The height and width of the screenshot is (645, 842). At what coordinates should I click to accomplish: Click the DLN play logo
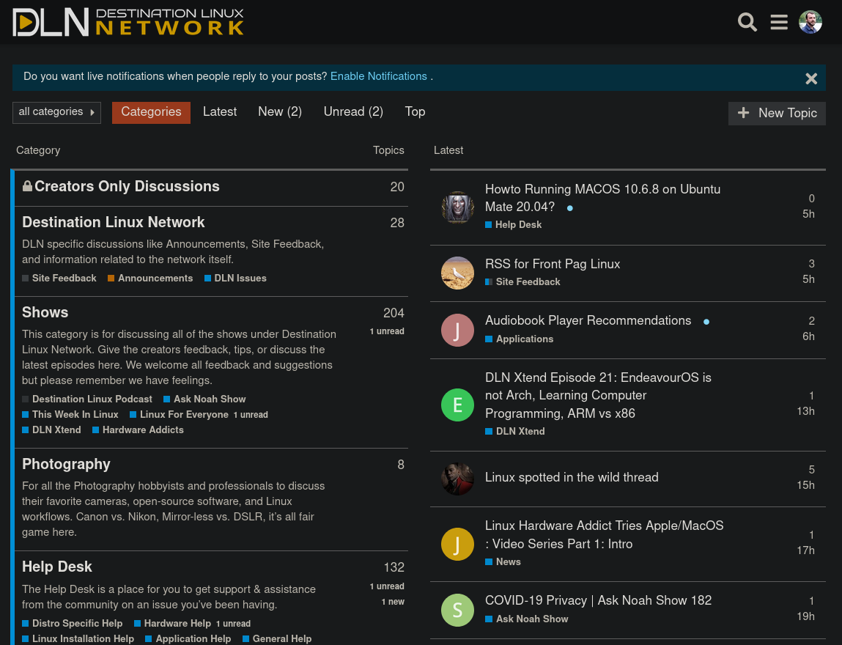[128, 22]
